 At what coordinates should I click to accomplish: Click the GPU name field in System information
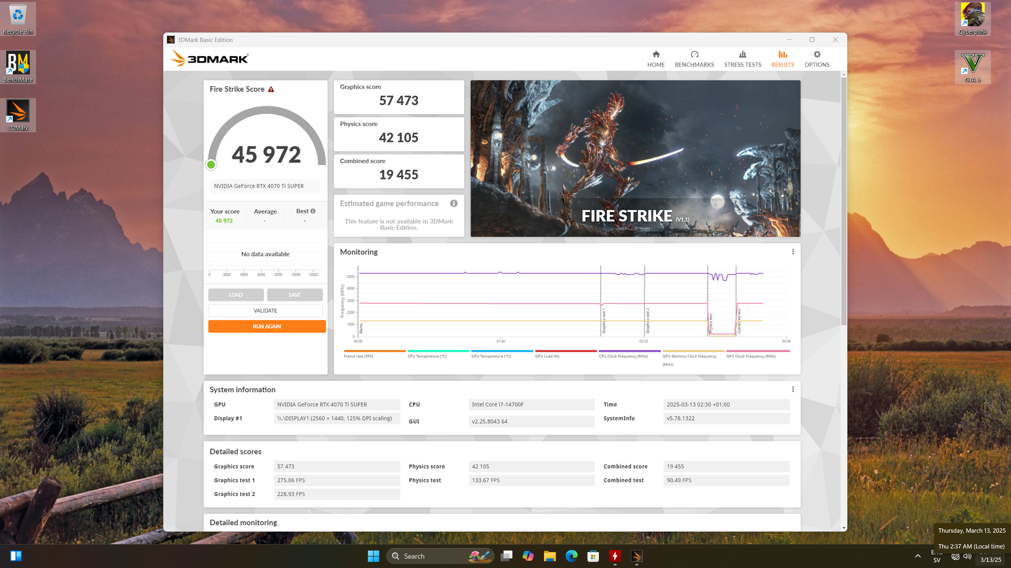(337, 404)
